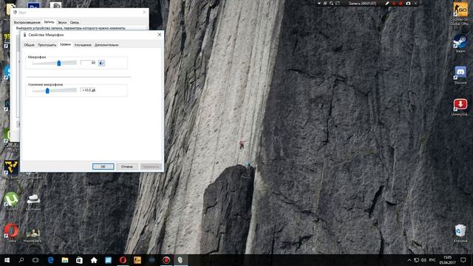Select Запись tab in Звук window
Screen dimensions: 473x266
(49, 22)
